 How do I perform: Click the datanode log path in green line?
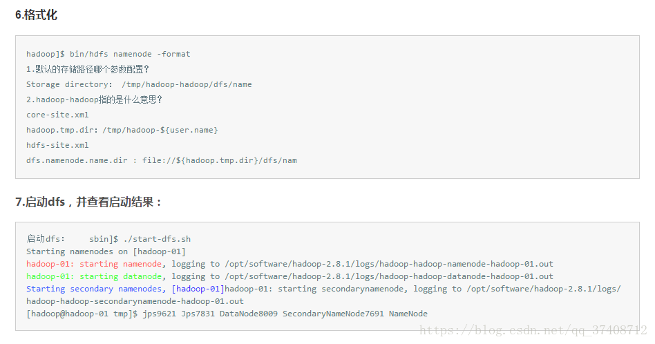pyautogui.click(x=389, y=276)
